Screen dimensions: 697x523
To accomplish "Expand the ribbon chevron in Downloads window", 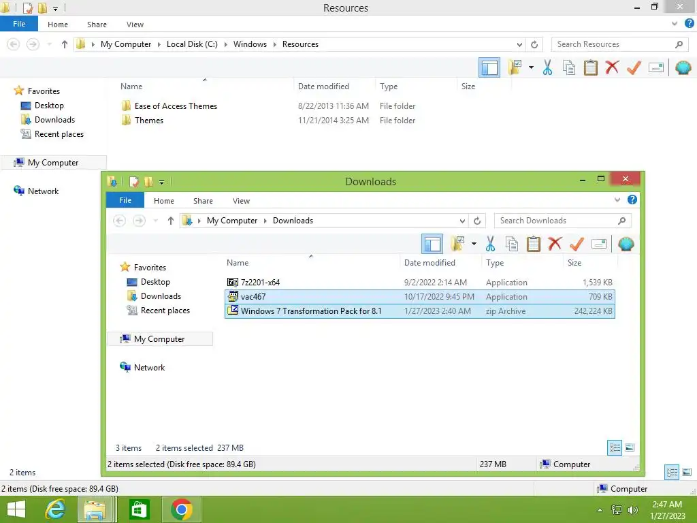I will tap(617, 200).
